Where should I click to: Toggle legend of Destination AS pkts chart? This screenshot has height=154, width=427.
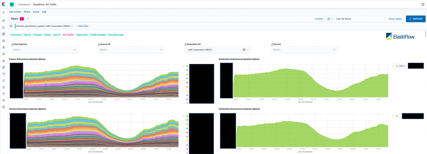[393, 115]
